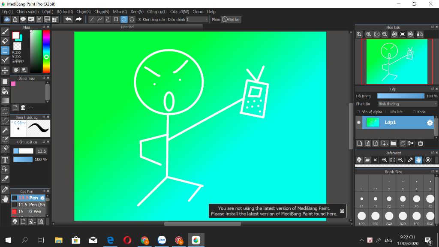This screenshot has height=247, width=439.
Task: Pick brush size 12 in Brush Size panel
Action: pos(362,200)
